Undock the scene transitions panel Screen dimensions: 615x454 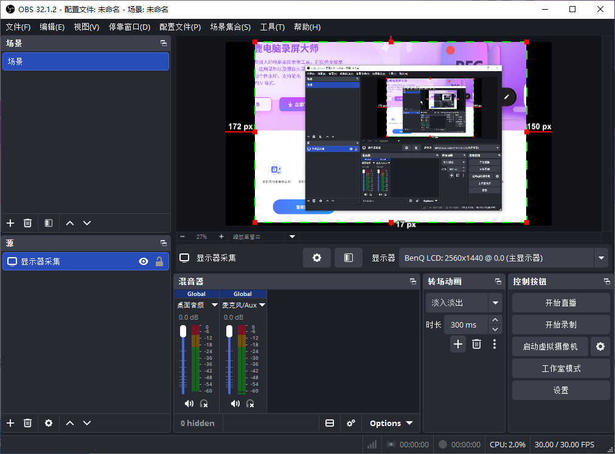tap(498, 281)
